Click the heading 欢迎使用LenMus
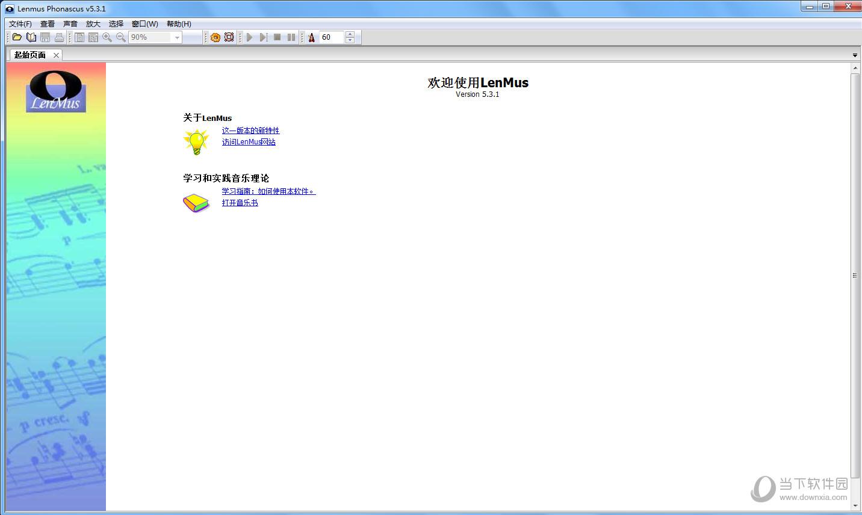 coord(478,82)
